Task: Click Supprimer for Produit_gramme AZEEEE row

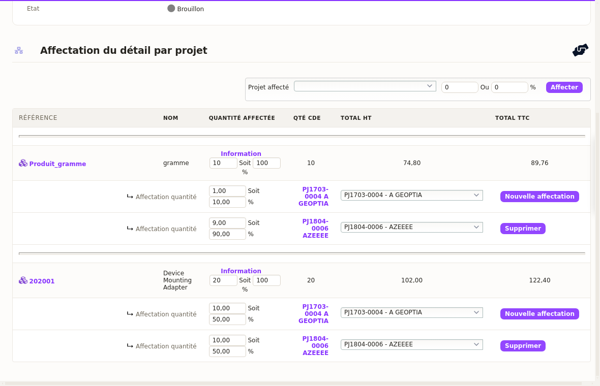Action: click(x=523, y=229)
